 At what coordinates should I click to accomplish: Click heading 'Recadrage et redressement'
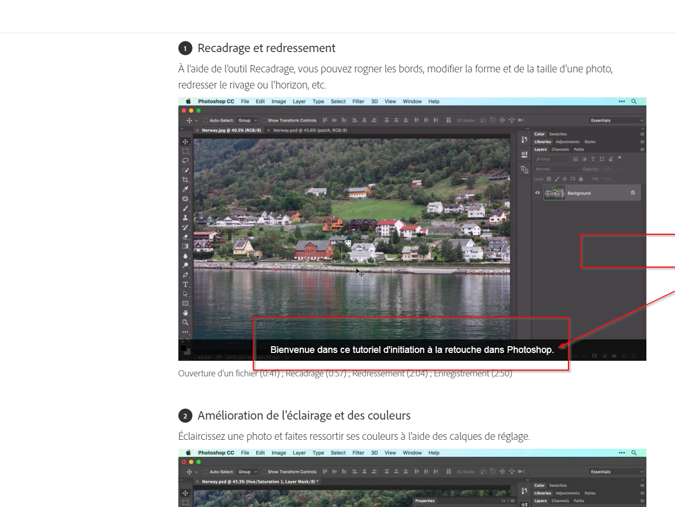266,48
